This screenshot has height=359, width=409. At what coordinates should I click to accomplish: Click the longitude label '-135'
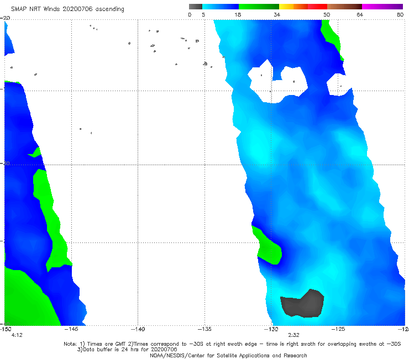tap(204, 329)
